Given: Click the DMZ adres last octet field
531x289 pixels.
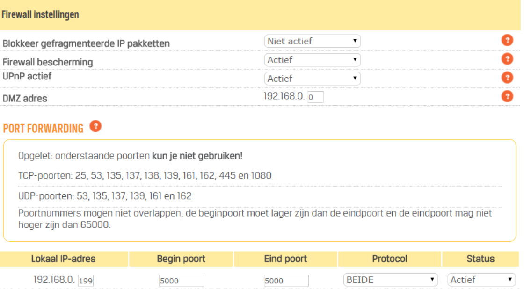Looking at the screenshot, I should (316, 97).
